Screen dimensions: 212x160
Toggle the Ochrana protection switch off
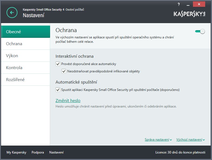tap(200, 31)
